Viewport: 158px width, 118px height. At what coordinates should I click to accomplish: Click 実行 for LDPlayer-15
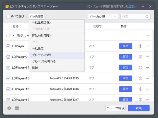[x=126, y=78]
